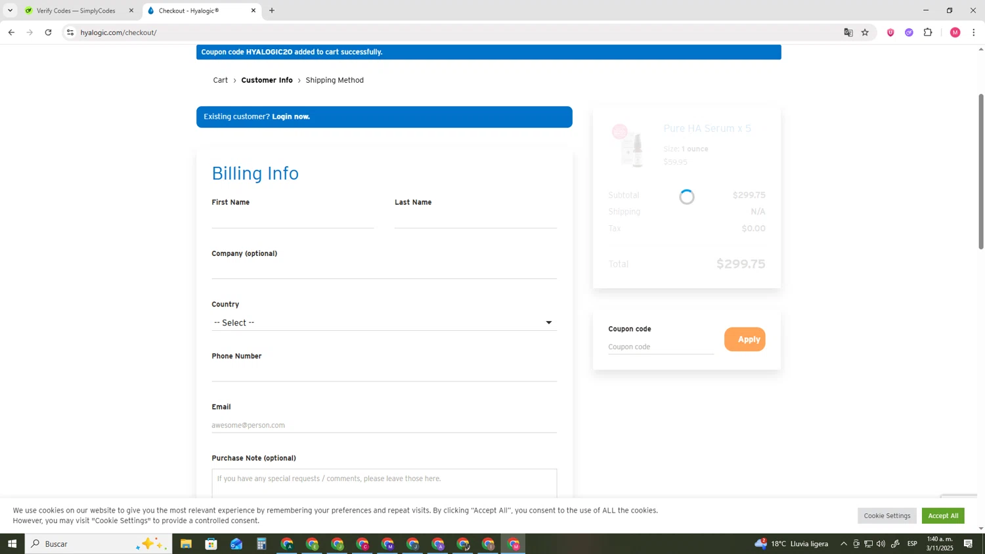Switch ESP input language indicator
Viewport: 985px width, 554px height.
click(x=912, y=543)
